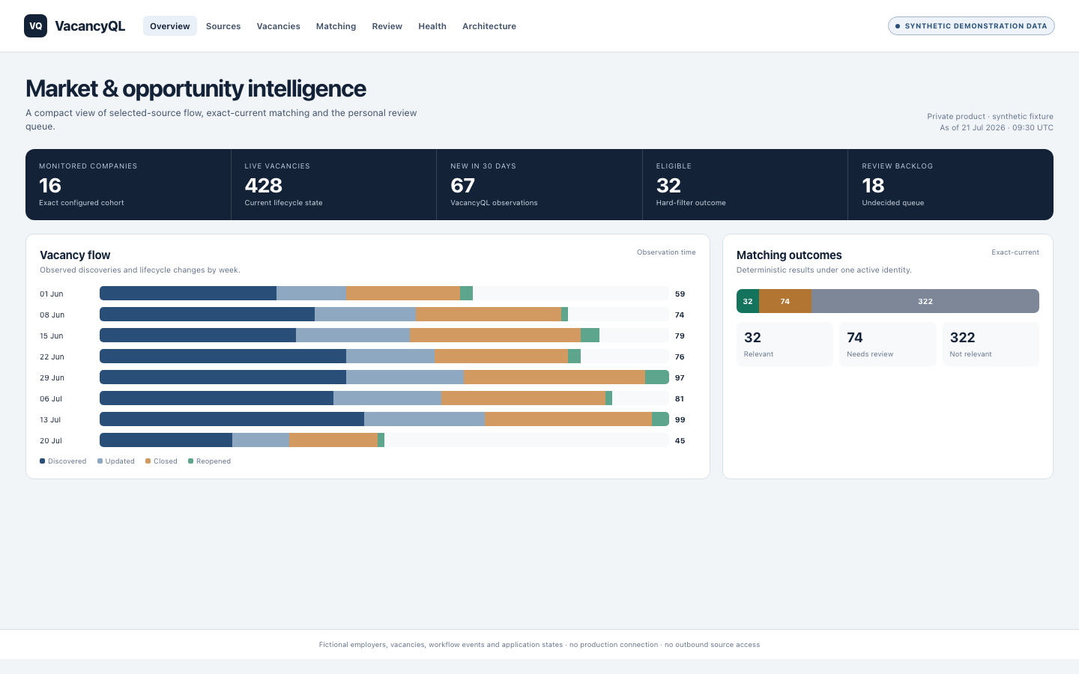Viewport: 1079px width, 674px height.
Task: Click the 13 Jul week label
Action: (x=50, y=420)
